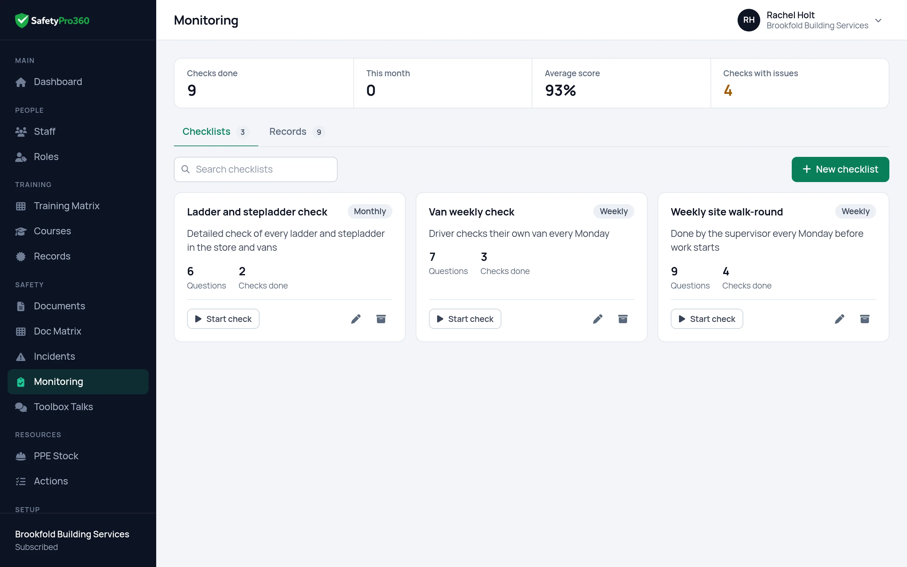
Task: Start check for Ladder and stepladder
Action: (x=223, y=319)
